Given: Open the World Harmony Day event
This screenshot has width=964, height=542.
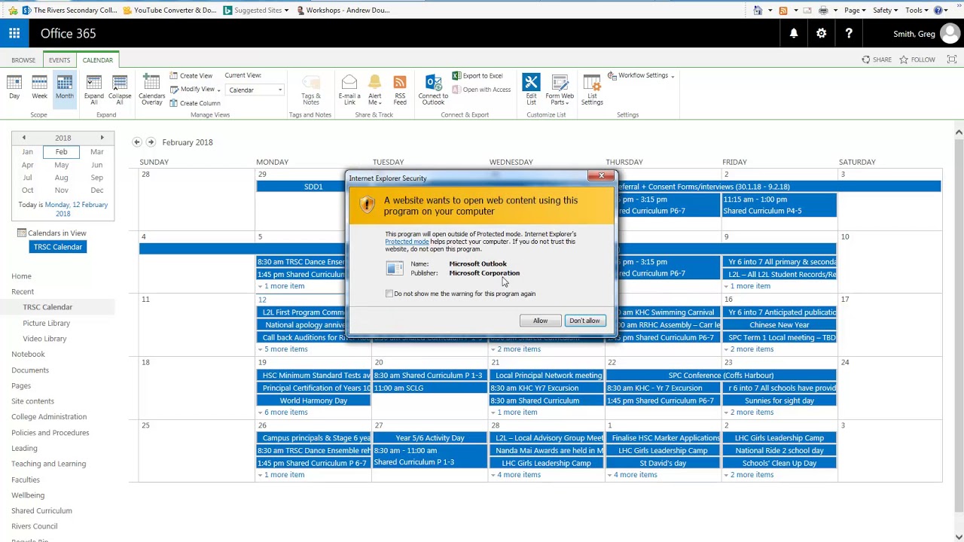Looking at the screenshot, I should pos(313,400).
